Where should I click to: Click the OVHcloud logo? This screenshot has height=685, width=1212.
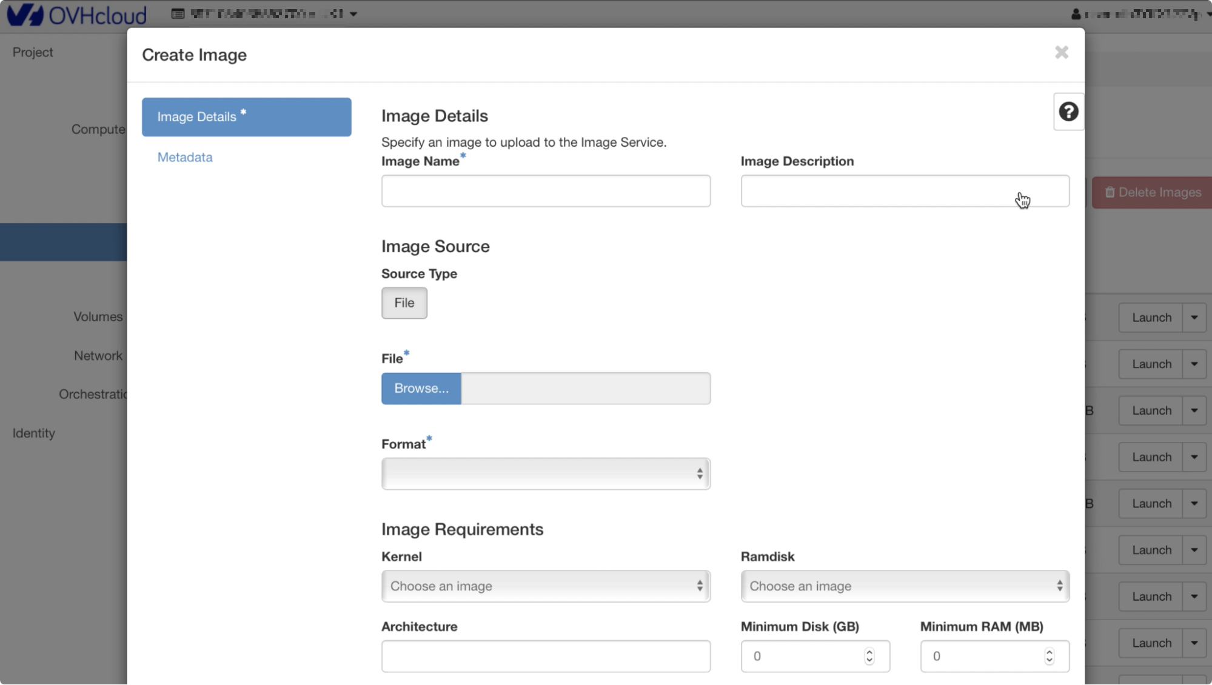(x=77, y=15)
